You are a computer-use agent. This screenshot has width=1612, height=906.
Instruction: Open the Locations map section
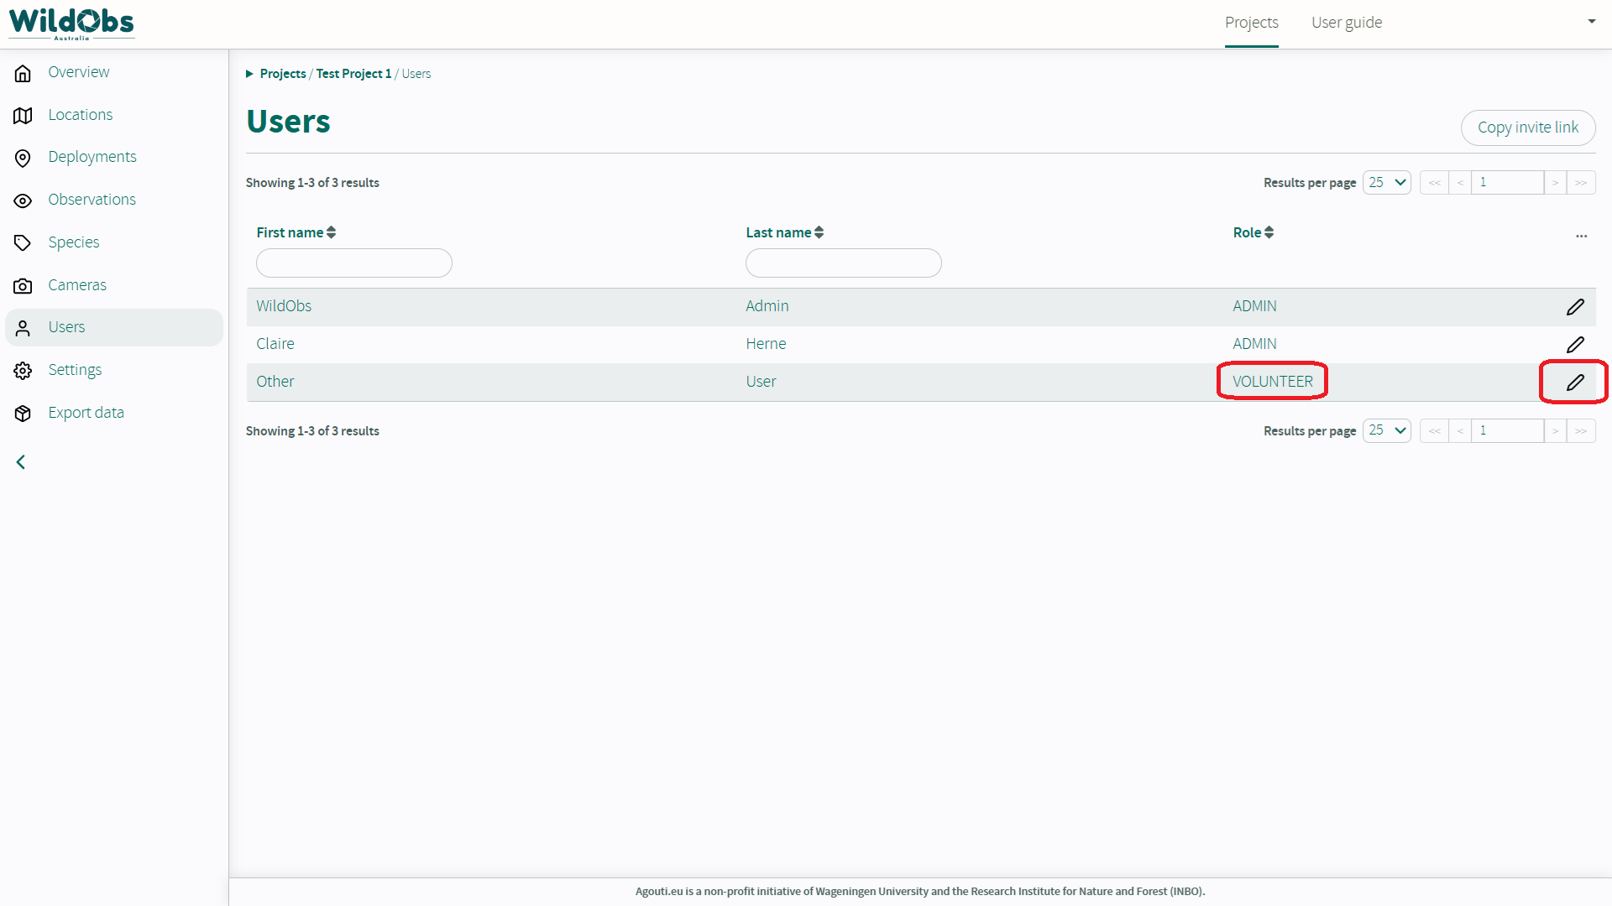pyautogui.click(x=81, y=115)
